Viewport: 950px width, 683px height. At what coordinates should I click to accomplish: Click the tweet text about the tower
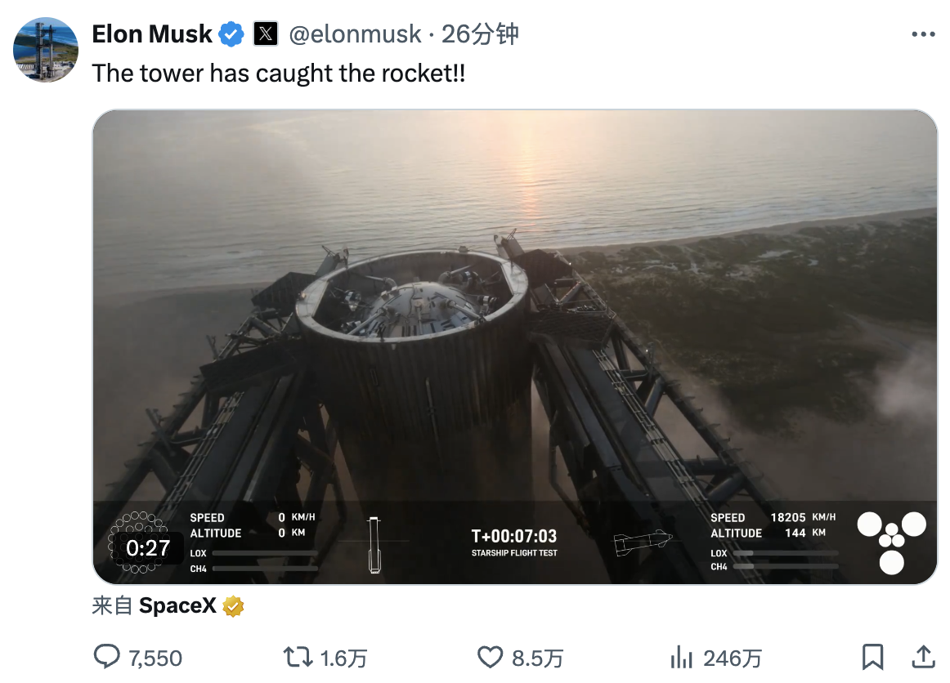[279, 73]
